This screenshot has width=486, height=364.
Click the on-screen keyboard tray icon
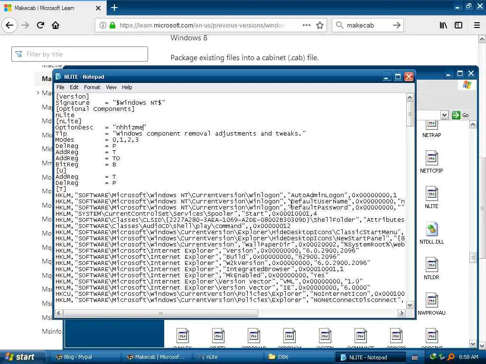coord(415,357)
